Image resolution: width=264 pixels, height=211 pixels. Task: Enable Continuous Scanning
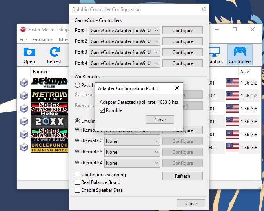point(77,175)
